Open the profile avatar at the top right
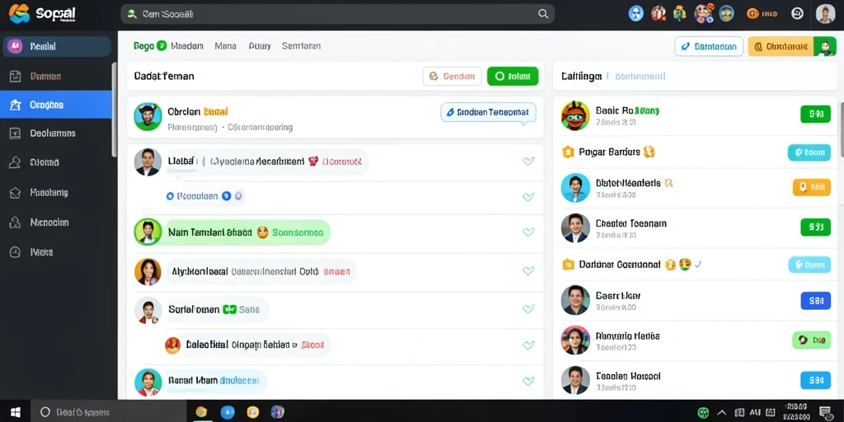 coord(825,13)
